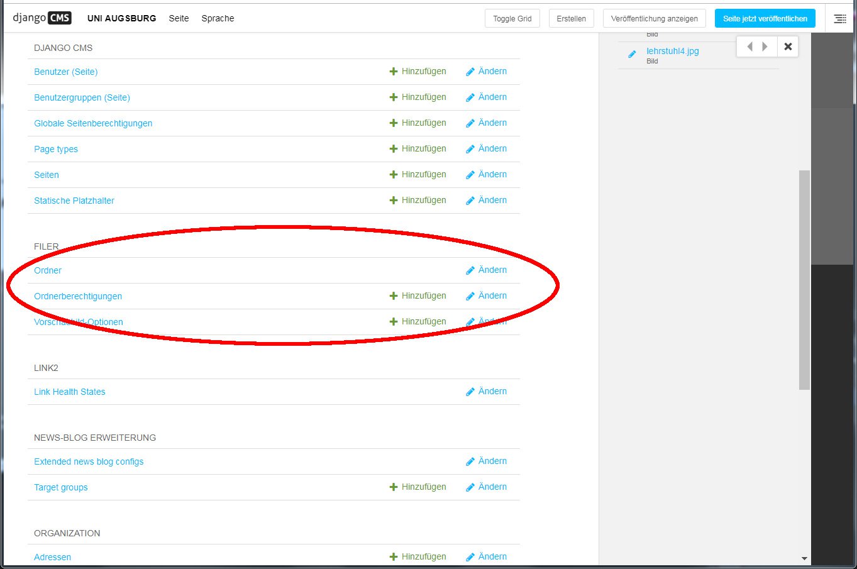The image size is (857, 569).
Task: Click Hinzufügen for Statische Platzhalter
Action: coord(418,200)
